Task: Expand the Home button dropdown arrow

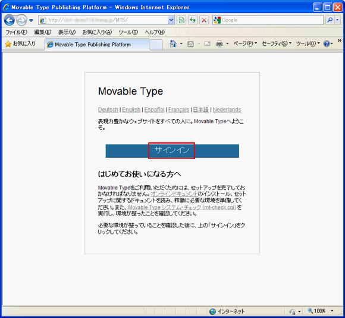Action: 181,43
